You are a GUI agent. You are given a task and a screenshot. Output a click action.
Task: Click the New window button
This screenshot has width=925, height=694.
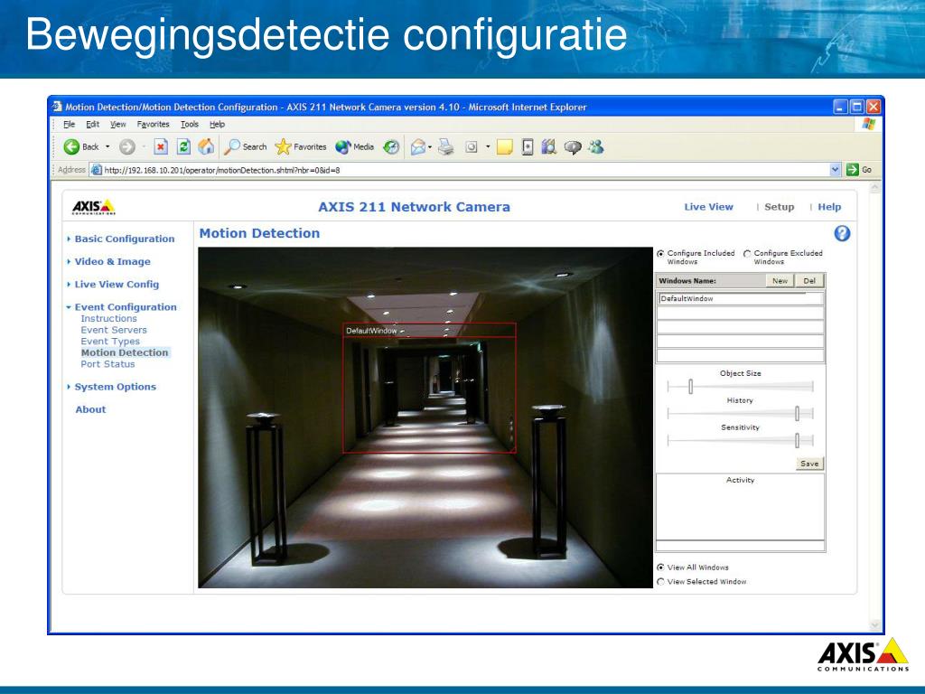pyautogui.click(x=780, y=281)
